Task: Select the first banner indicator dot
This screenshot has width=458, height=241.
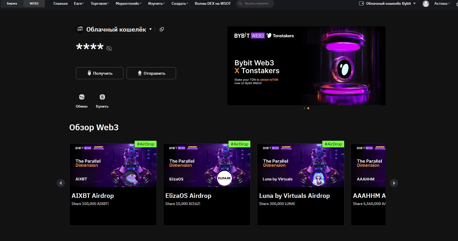Action: [x=305, y=108]
